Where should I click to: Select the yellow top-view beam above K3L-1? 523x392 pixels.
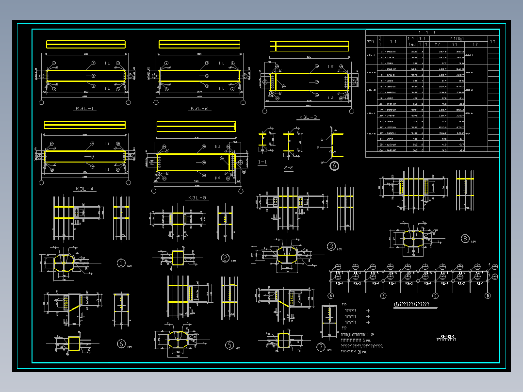click(x=86, y=44)
